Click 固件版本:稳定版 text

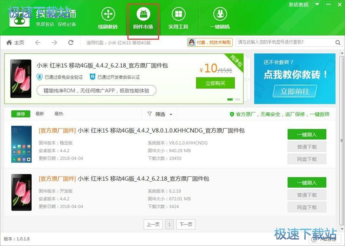(56, 143)
